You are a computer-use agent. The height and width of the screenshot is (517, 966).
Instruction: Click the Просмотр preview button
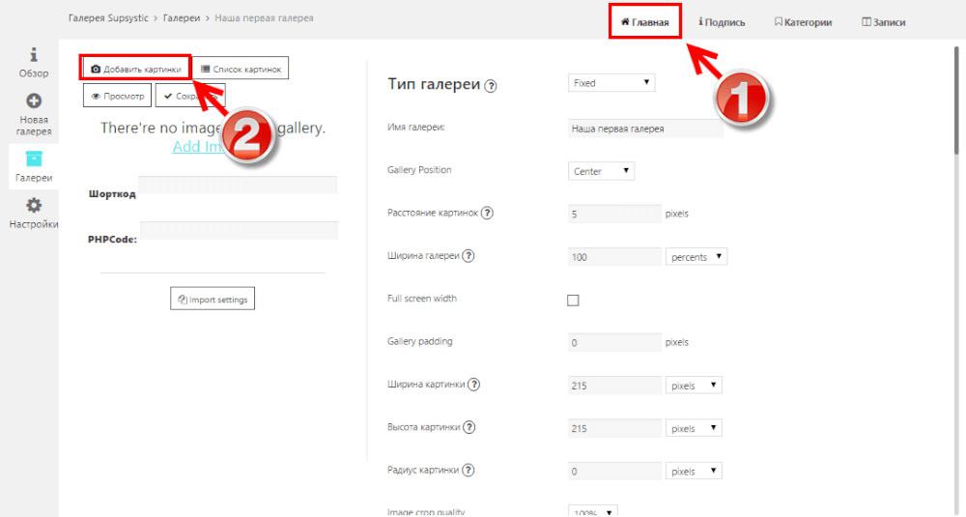click(x=117, y=96)
